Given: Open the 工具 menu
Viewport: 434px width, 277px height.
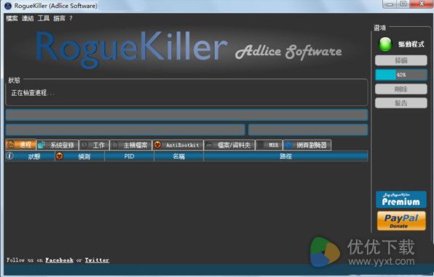Looking at the screenshot, I should click(x=44, y=18).
